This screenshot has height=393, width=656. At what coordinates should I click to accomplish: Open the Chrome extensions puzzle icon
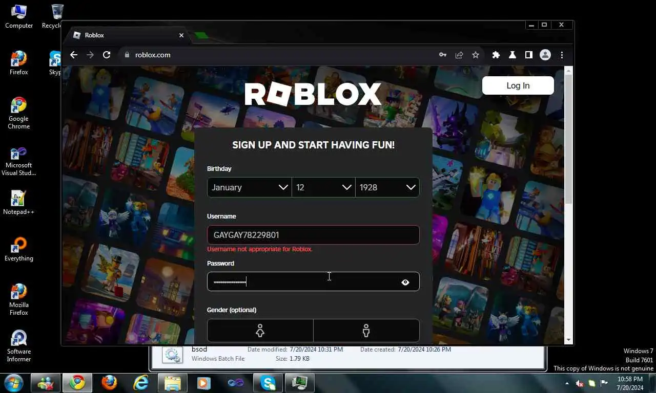click(x=496, y=55)
